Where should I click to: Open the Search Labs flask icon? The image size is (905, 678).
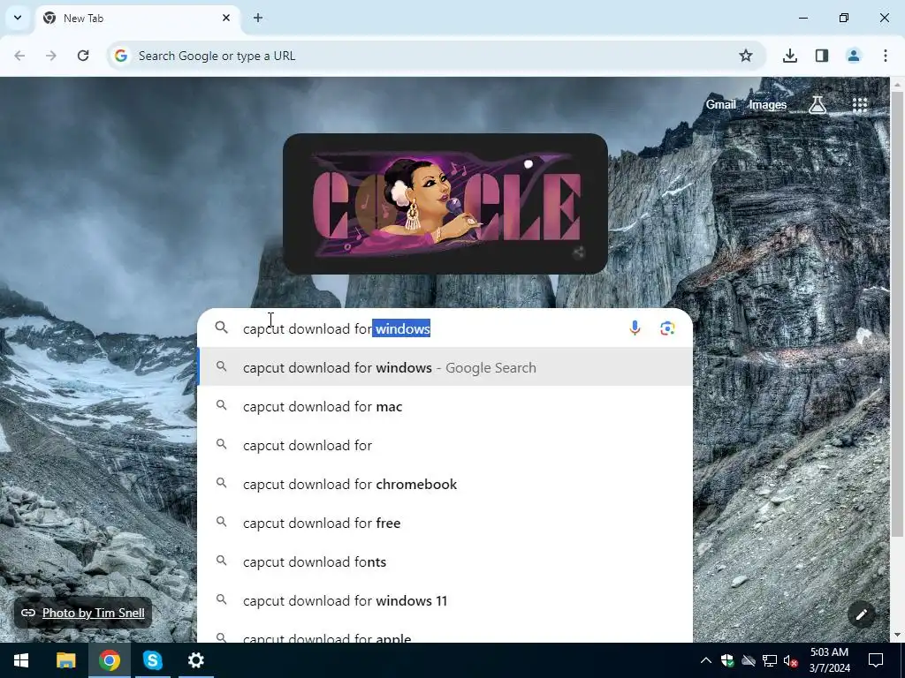818,104
